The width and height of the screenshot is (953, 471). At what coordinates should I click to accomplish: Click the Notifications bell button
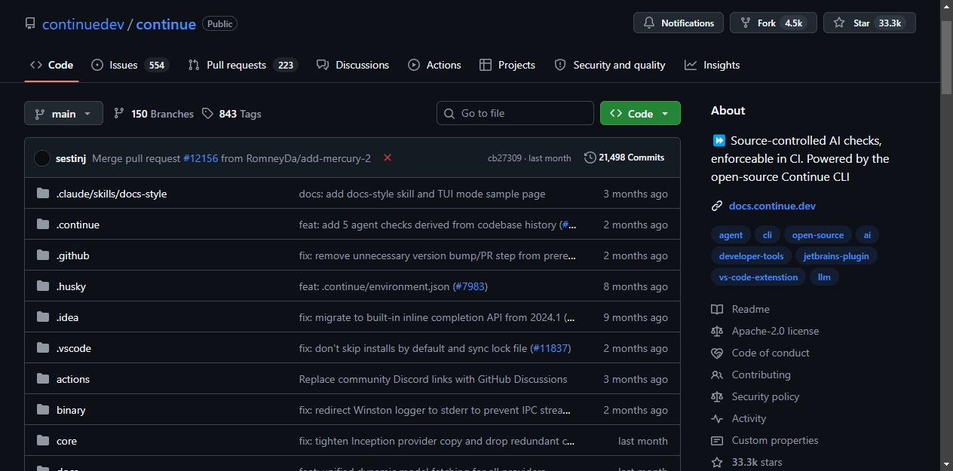point(679,23)
